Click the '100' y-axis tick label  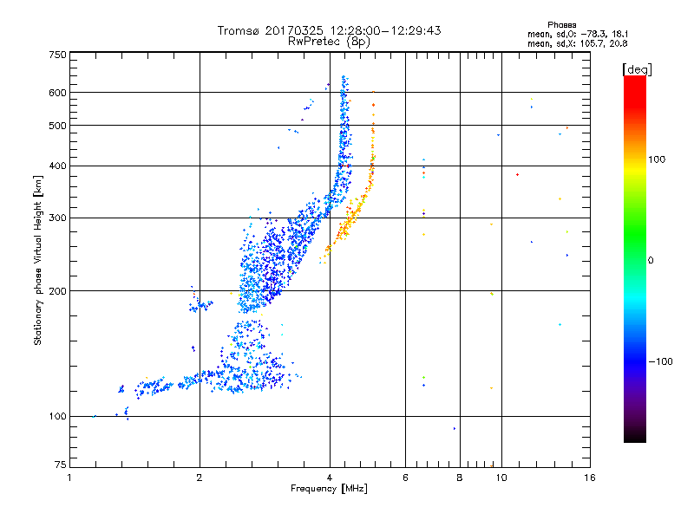pyautogui.click(x=58, y=416)
